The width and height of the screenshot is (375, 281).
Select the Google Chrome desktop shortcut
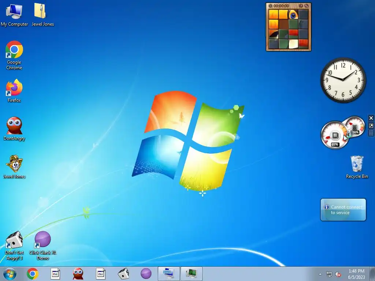tap(14, 56)
